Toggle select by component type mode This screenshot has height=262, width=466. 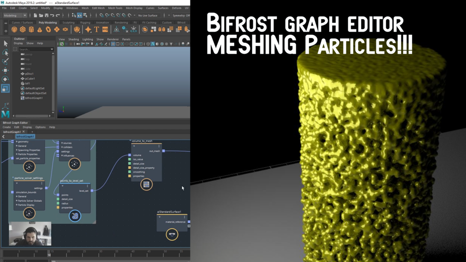pos(85,15)
